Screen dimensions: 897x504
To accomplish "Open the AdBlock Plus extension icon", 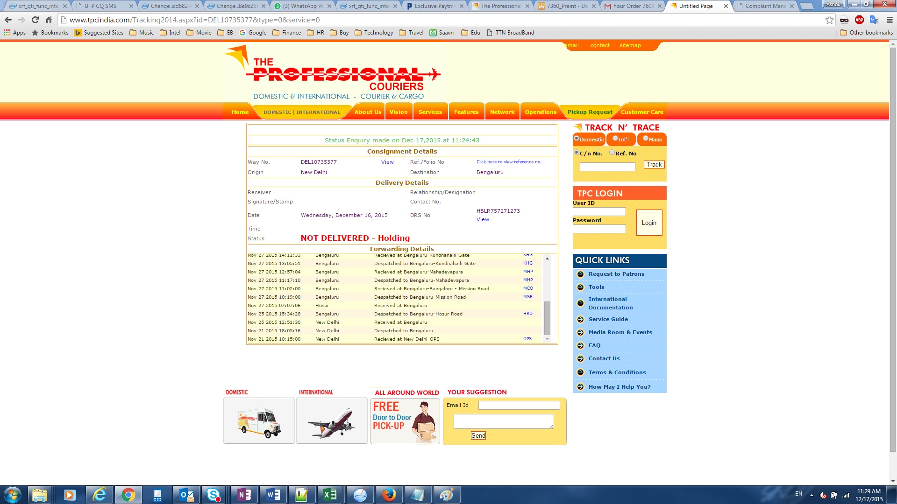I will coord(859,20).
